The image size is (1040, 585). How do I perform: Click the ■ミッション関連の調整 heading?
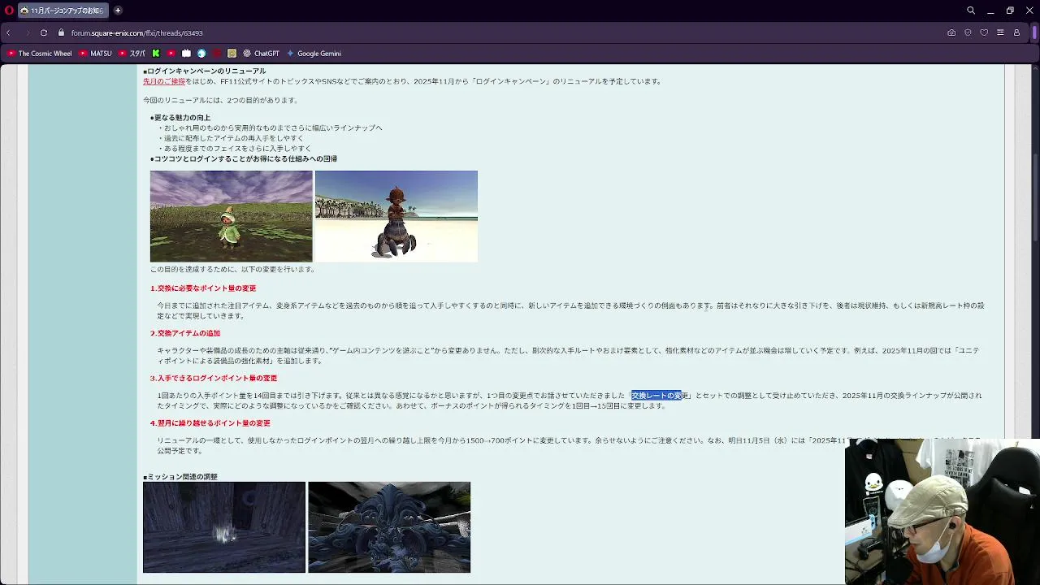(x=180, y=477)
